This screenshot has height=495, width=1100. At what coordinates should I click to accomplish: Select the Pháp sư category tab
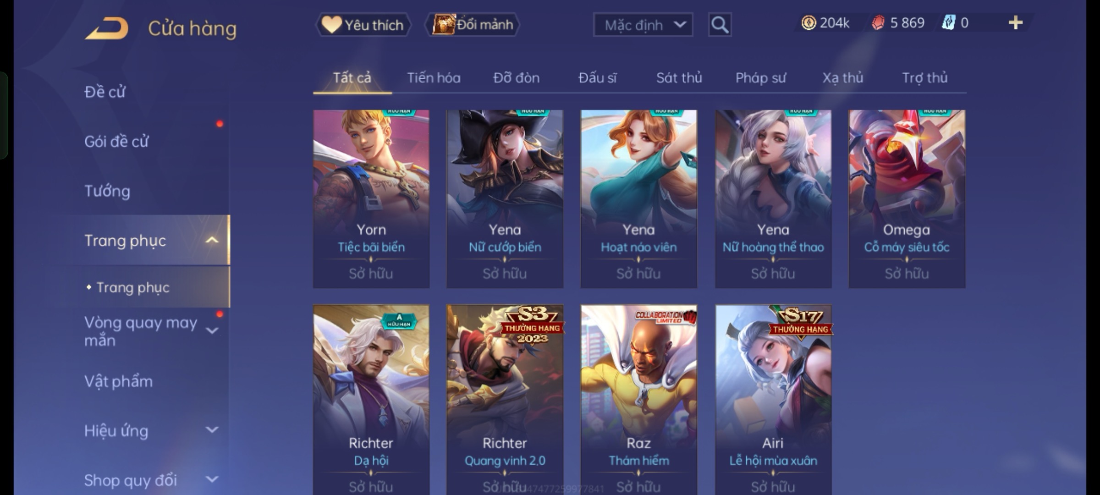click(x=760, y=78)
